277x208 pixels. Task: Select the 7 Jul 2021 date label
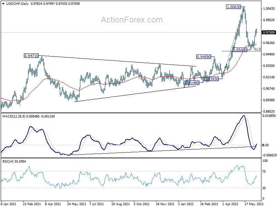(97, 204)
